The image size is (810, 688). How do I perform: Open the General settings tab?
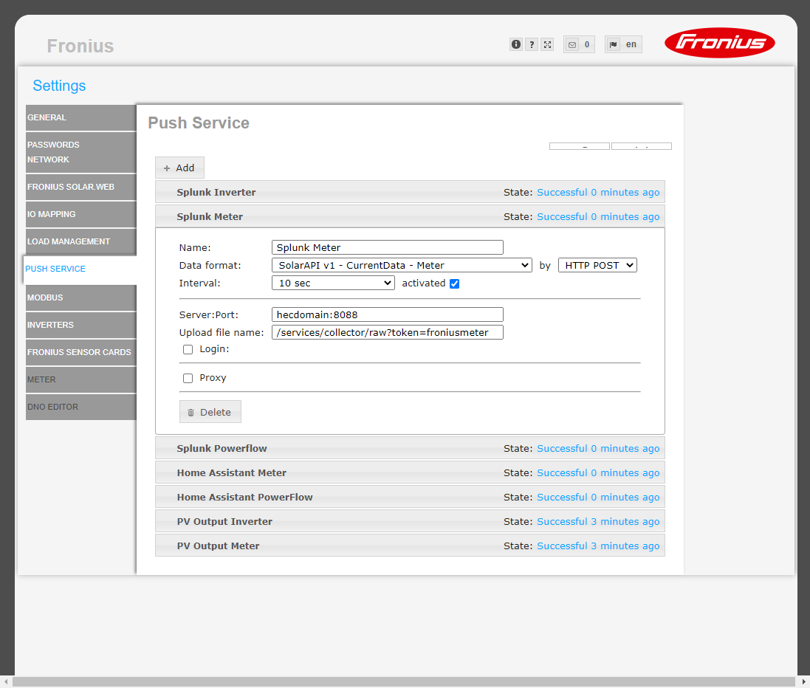point(81,118)
